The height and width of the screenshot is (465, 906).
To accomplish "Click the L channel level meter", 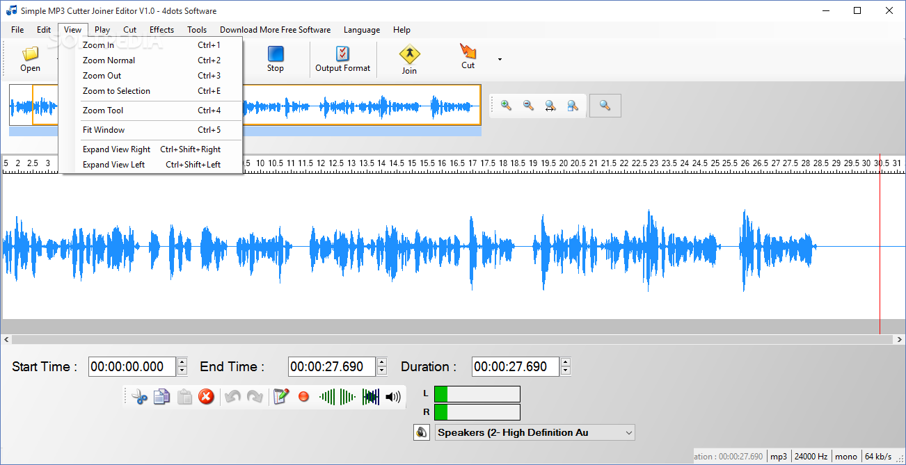I will tap(477, 394).
